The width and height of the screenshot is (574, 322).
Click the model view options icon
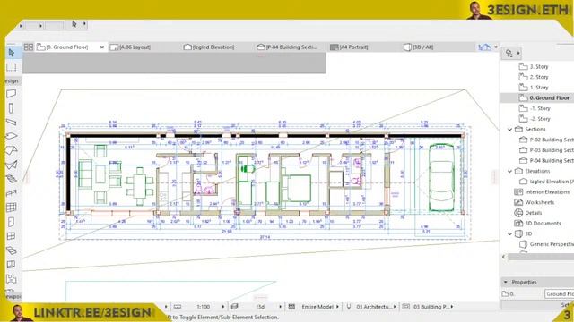coord(405,307)
